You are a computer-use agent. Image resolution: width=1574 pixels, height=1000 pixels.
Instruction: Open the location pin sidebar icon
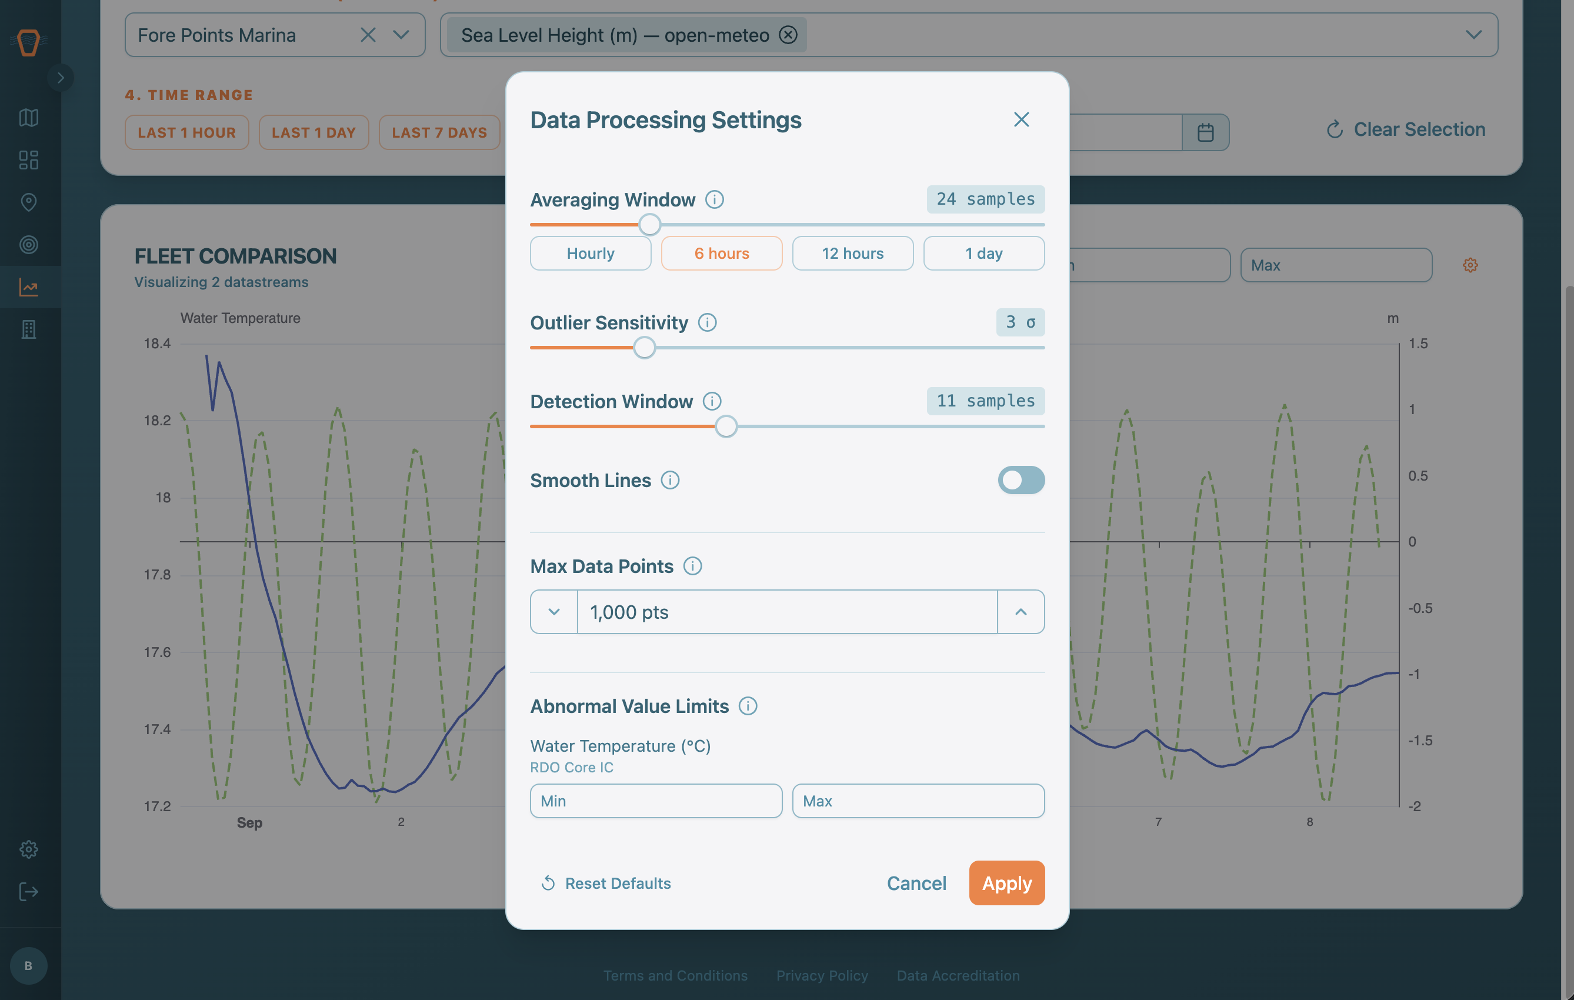[x=29, y=202]
